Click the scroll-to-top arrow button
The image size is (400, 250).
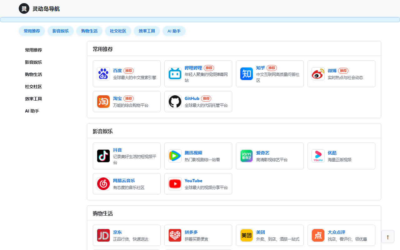pyautogui.click(x=388, y=237)
